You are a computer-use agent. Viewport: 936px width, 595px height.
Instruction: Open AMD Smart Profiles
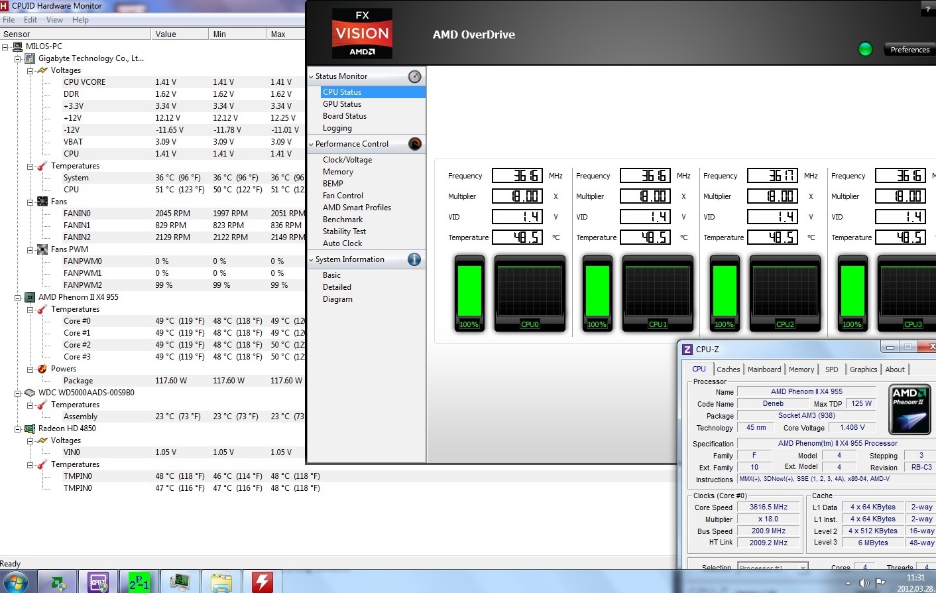pos(357,208)
